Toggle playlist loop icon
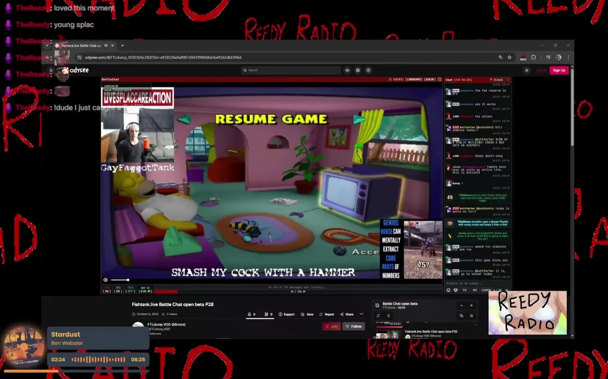Screen dimensions: 608x379 (378, 316)
